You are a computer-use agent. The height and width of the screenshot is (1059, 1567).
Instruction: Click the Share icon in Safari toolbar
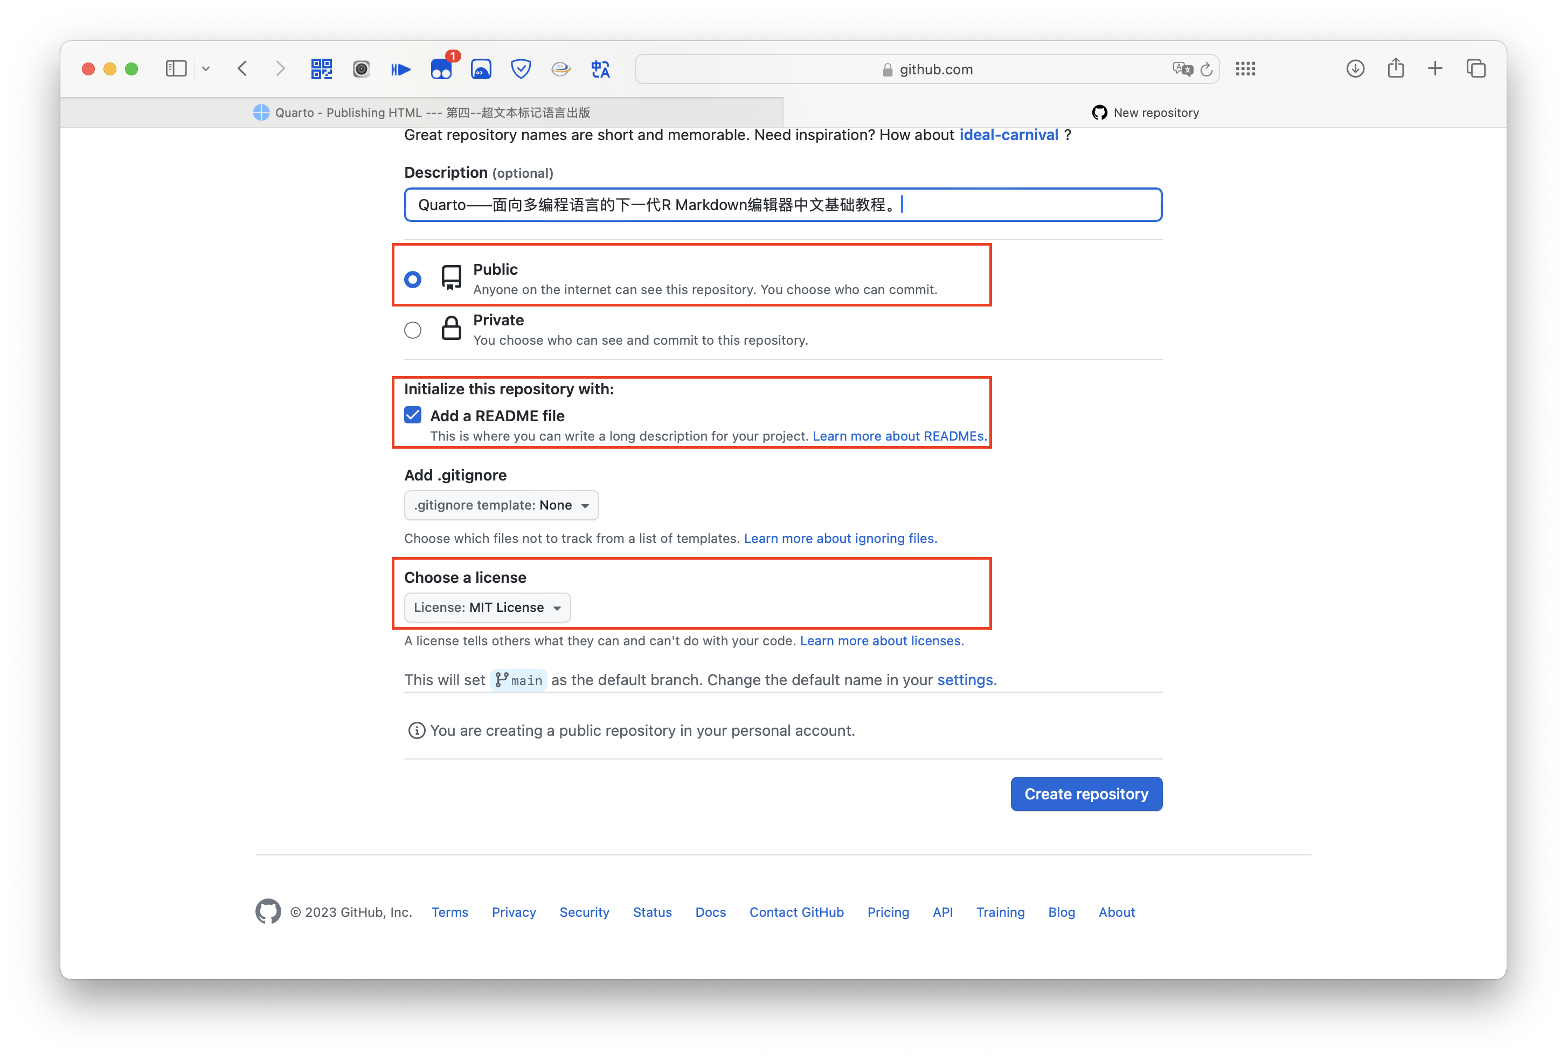(1396, 69)
